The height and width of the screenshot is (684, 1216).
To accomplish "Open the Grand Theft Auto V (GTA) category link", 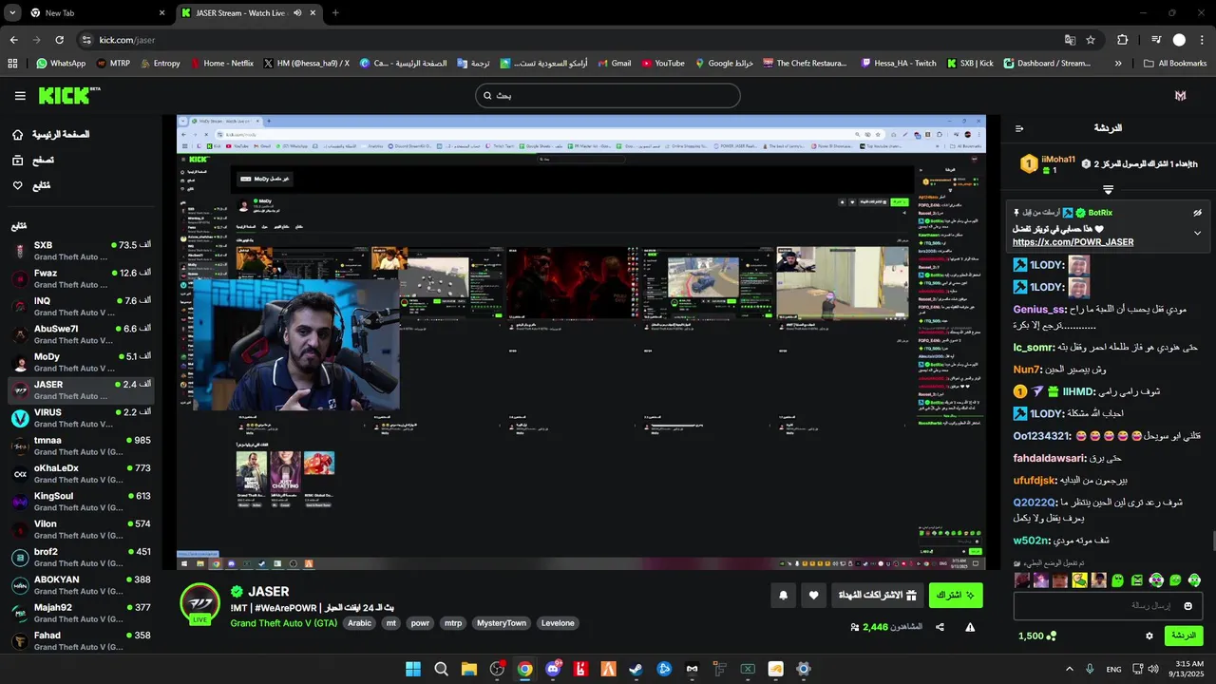I will (x=283, y=623).
